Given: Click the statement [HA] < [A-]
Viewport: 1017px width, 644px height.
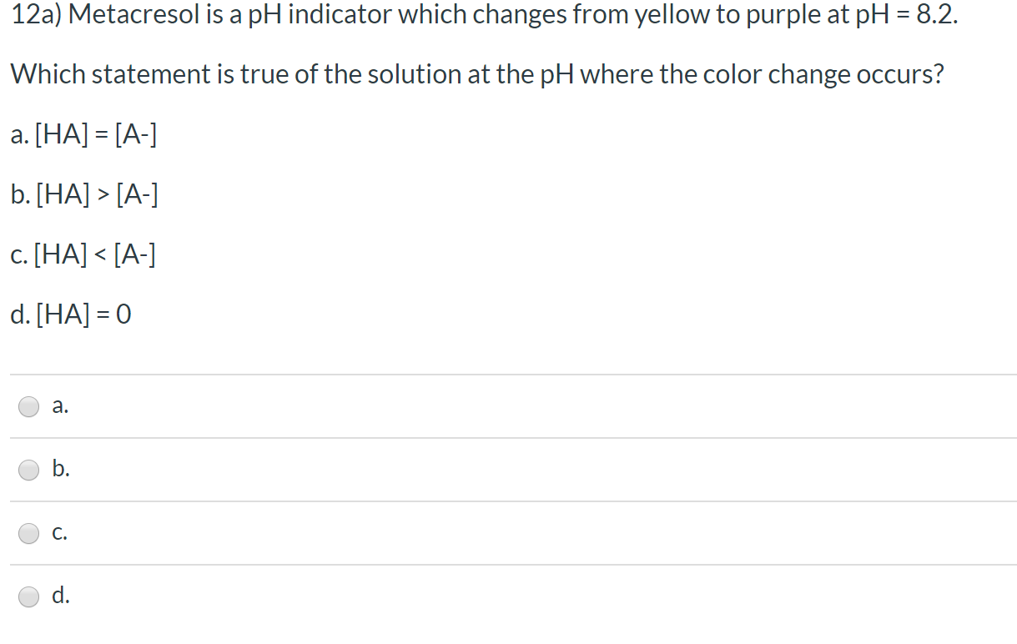Looking at the screenshot, I should coord(83,254).
